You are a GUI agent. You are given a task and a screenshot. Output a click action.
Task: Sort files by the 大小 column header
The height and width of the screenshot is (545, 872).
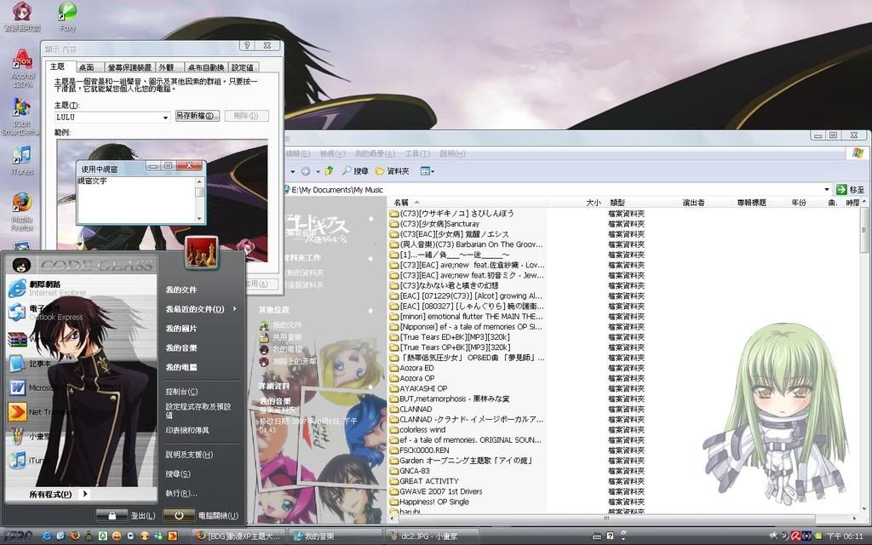577,203
